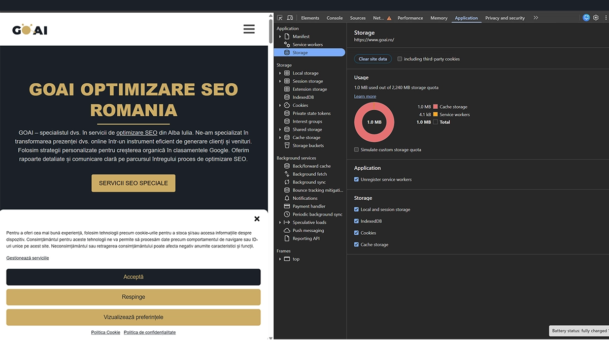The height and width of the screenshot is (341, 609).
Task: Expand the Manifest tree item
Action: (280, 37)
